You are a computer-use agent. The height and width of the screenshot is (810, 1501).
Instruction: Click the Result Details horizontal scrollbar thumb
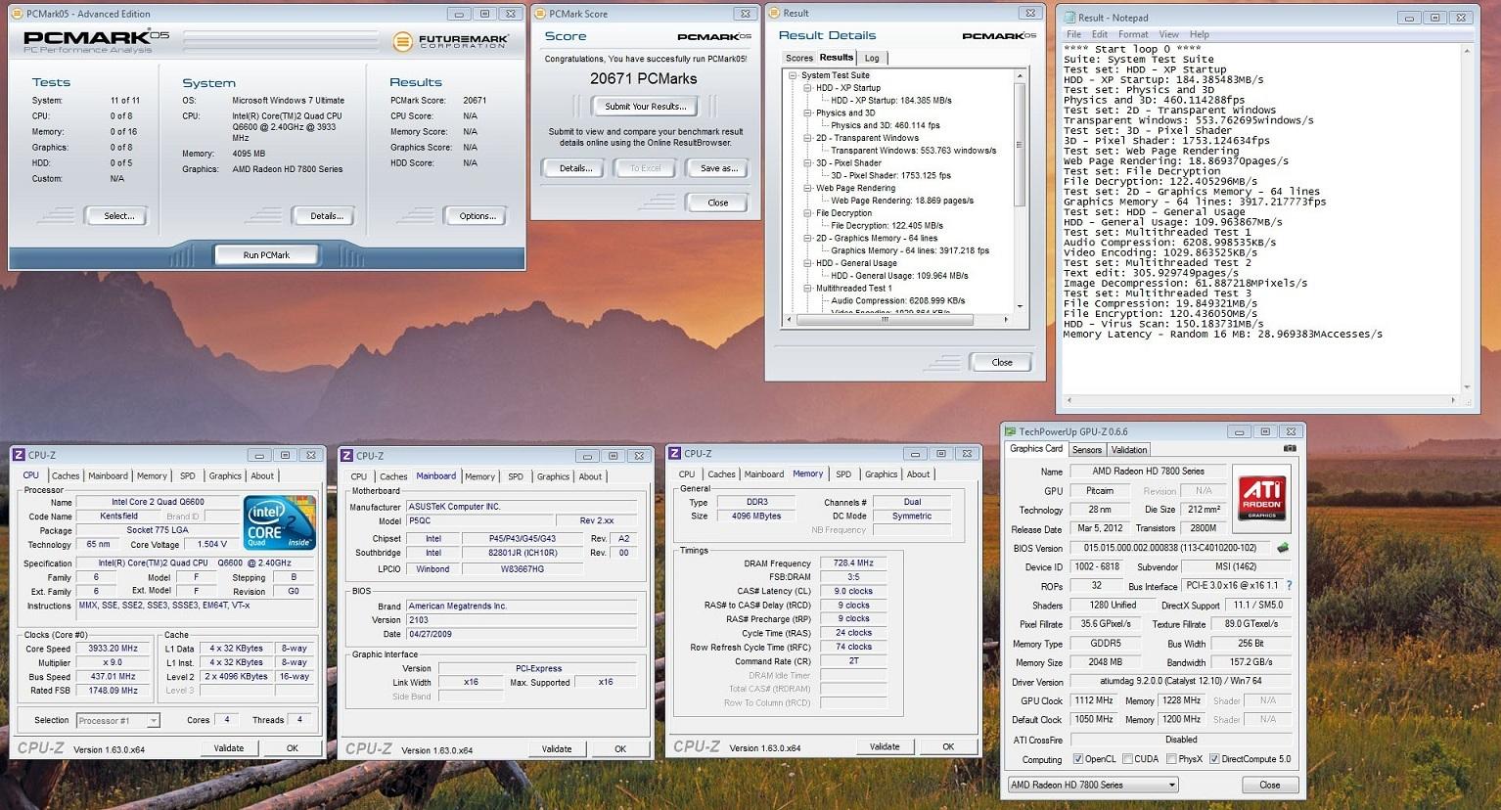(885, 319)
